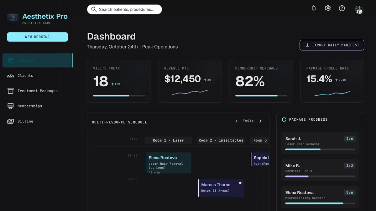Click the 18 visits value
376x211 pixels.
[100, 81]
